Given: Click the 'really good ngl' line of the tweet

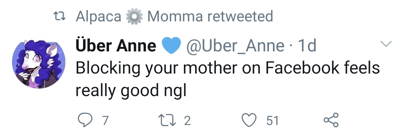Looking at the screenshot, I should coord(131,91).
